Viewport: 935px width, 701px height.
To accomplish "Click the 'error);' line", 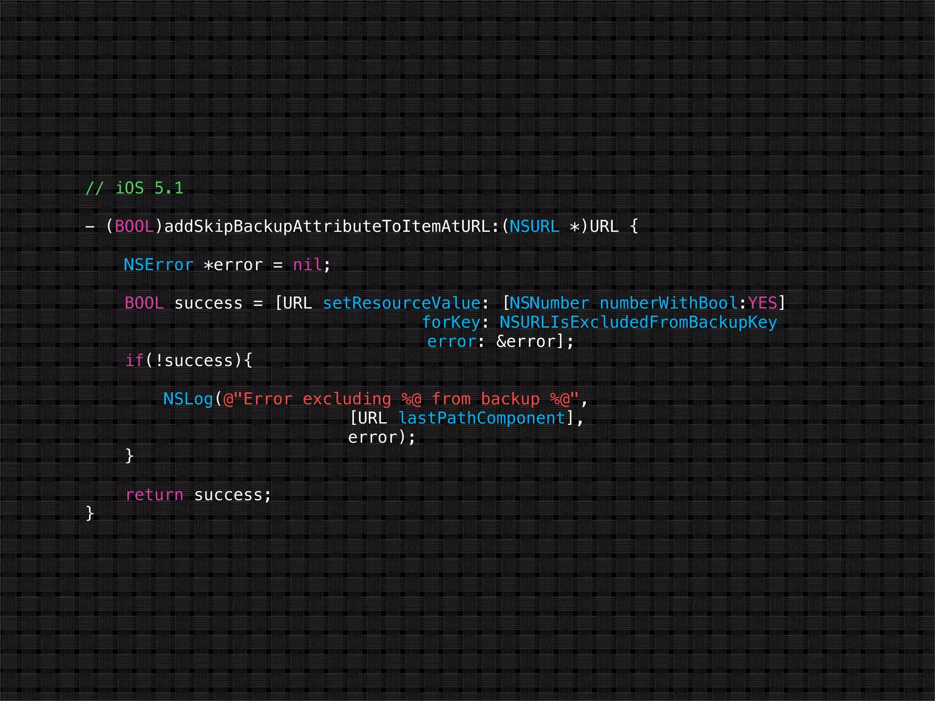I will pyautogui.click(x=382, y=437).
